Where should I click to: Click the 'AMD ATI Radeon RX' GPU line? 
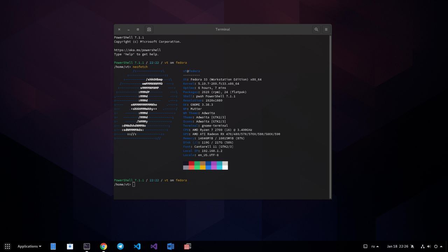coord(232,134)
